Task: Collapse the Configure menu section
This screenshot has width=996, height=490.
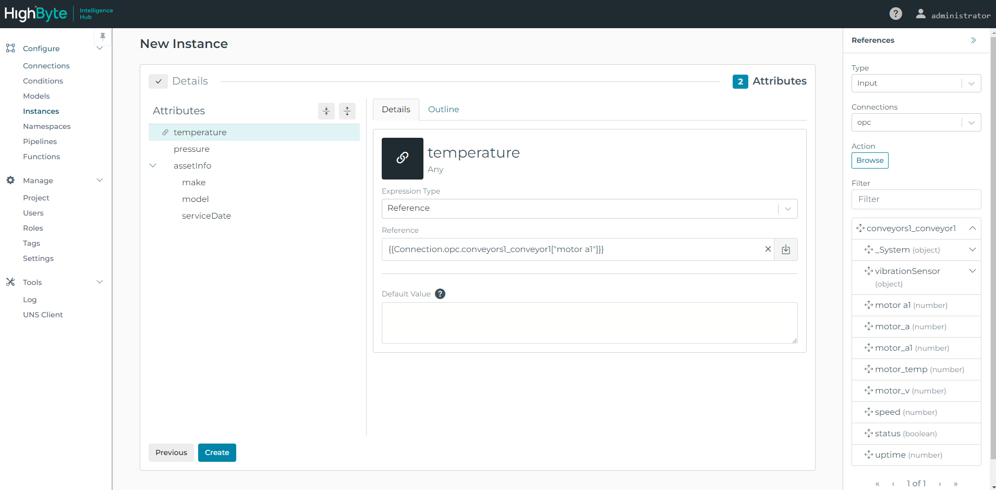Action: point(100,48)
